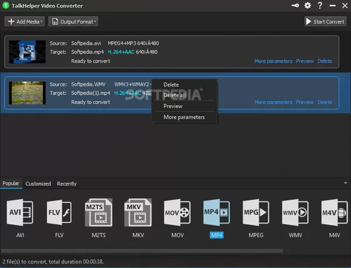Click the Softpedia.avi thumbnail

pos(27,52)
